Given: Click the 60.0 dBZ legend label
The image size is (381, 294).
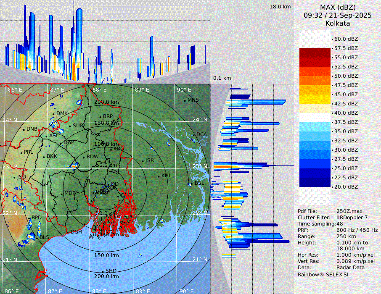Looking at the screenshot, I should pos(346,39).
